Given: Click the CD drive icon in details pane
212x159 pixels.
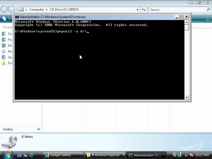Looking at the screenshot, I should pos(10,142).
